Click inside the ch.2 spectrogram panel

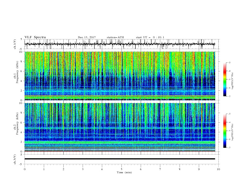[120, 127]
